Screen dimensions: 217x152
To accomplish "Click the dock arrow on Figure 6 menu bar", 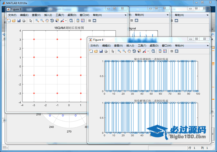I will click(x=207, y=45).
